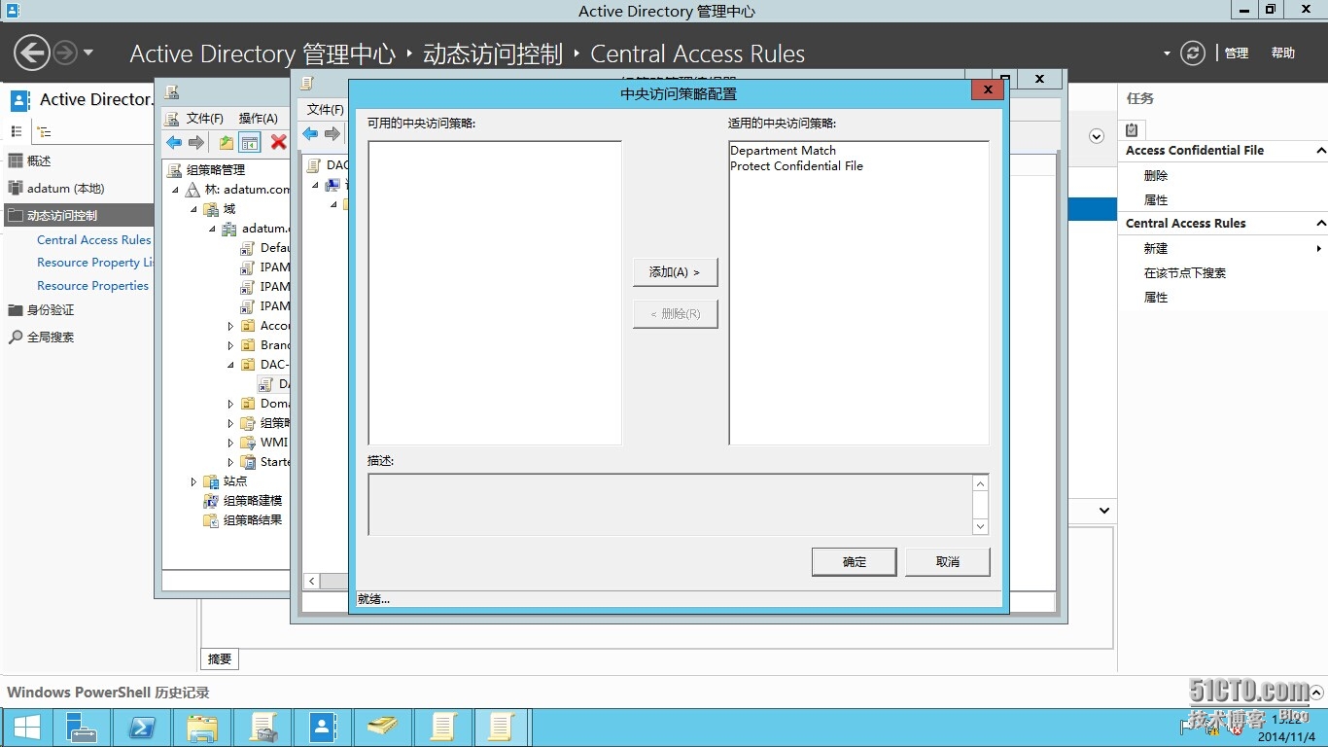Select 动态访问控制 in navigation pane
Image resolution: width=1328 pixels, height=747 pixels.
77,216
